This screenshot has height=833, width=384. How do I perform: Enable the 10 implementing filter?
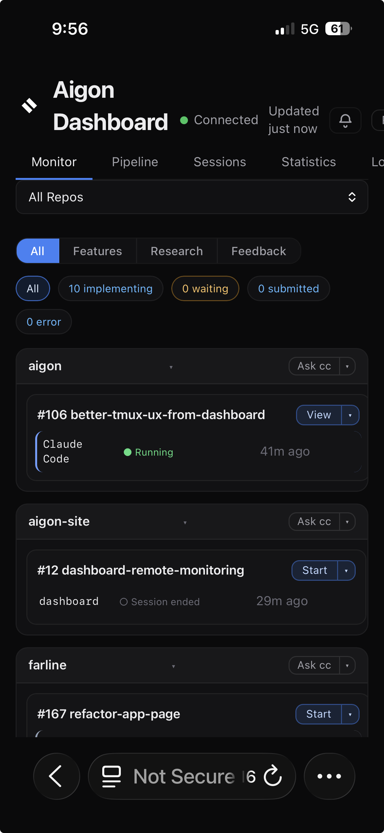tap(110, 288)
